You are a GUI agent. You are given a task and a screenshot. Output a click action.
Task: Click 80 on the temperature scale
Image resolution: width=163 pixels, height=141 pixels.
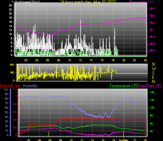pos(151,115)
